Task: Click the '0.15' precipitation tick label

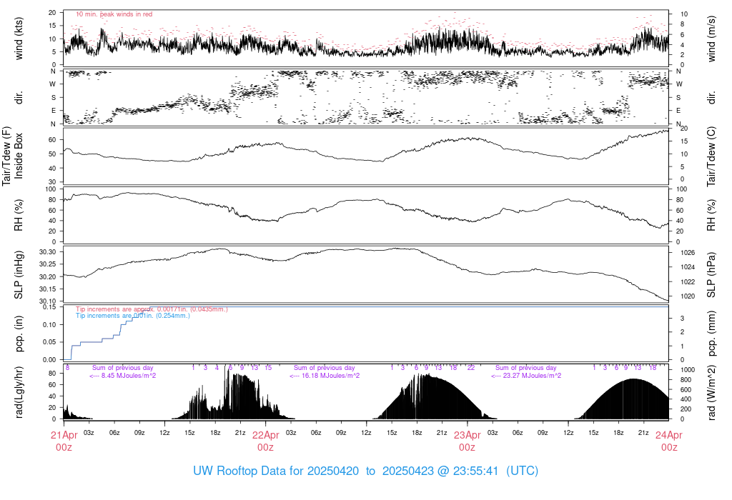Action: pyautogui.click(x=49, y=307)
